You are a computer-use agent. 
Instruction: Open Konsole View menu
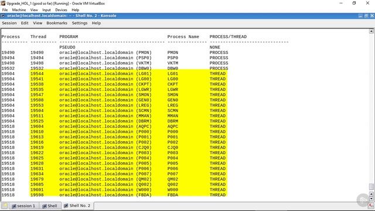click(x=37, y=23)
